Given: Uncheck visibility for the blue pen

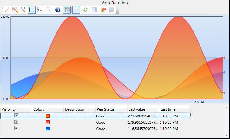Looking at the screenshot, I should pos(16,128).
